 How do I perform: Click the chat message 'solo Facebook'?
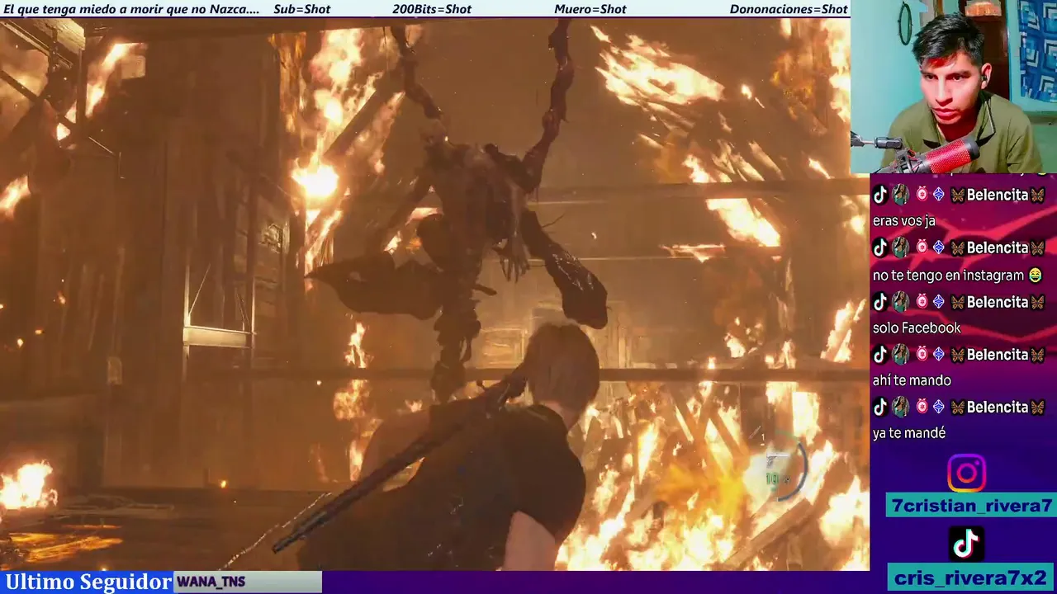click(x=917, y=328)
